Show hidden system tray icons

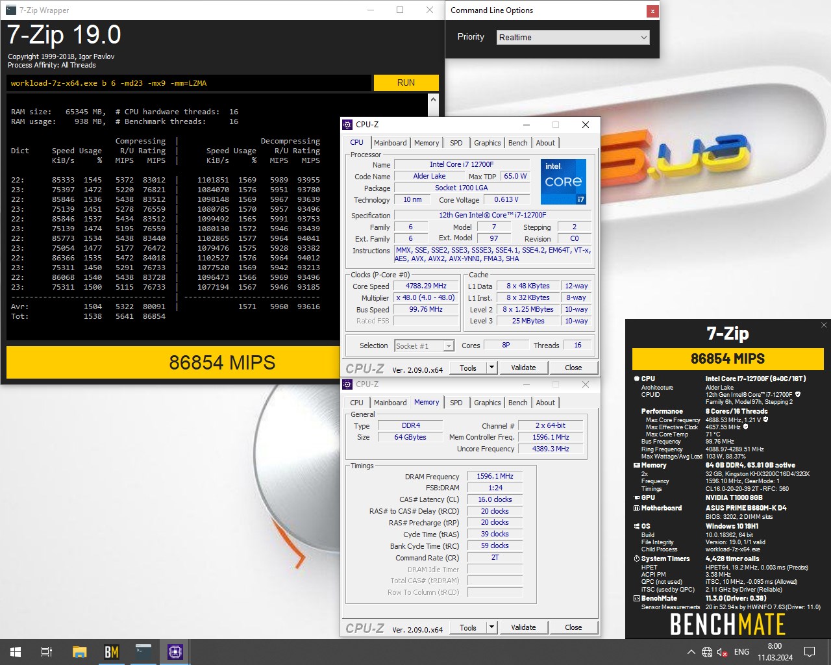[691, 652]
